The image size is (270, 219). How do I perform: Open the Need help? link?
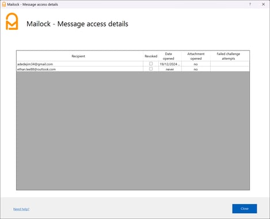pos(21,209)
